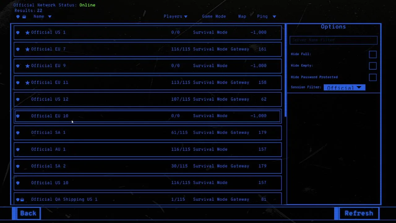Select the Official US 12 server row
Image resolution: width=396 pixels, height=223 pixels.
(148, 99)
